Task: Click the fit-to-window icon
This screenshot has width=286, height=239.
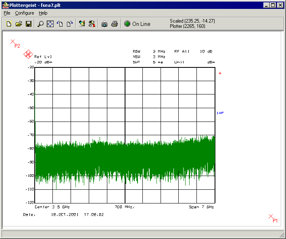Action: [x=50, y=24]
